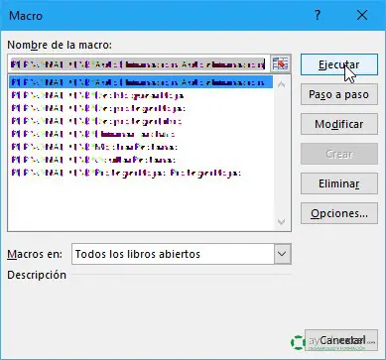Click the greyed-out Crear button
Screen dimensions: 386x360
pyautogui.click(x=339, y=154)
